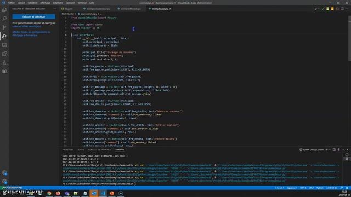The height and width of the screenshot is (197, 351).
Task: Switch to the Sortie panel tab
Action: click(81, 150)
